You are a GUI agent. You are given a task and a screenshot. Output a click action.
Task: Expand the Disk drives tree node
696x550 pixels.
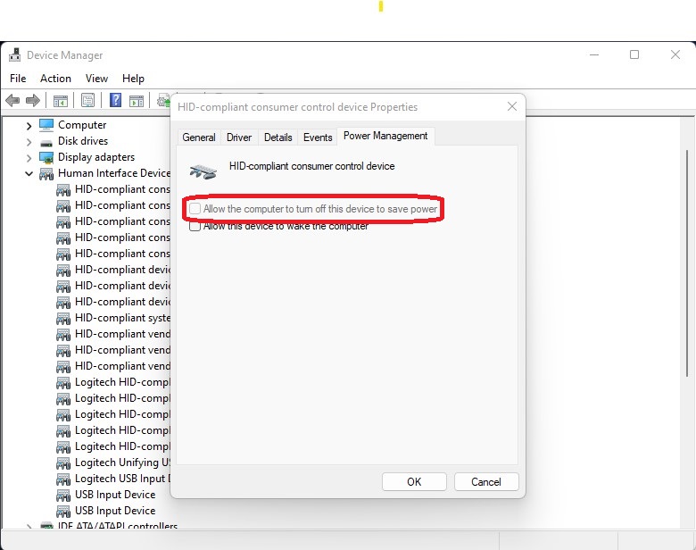29,142
